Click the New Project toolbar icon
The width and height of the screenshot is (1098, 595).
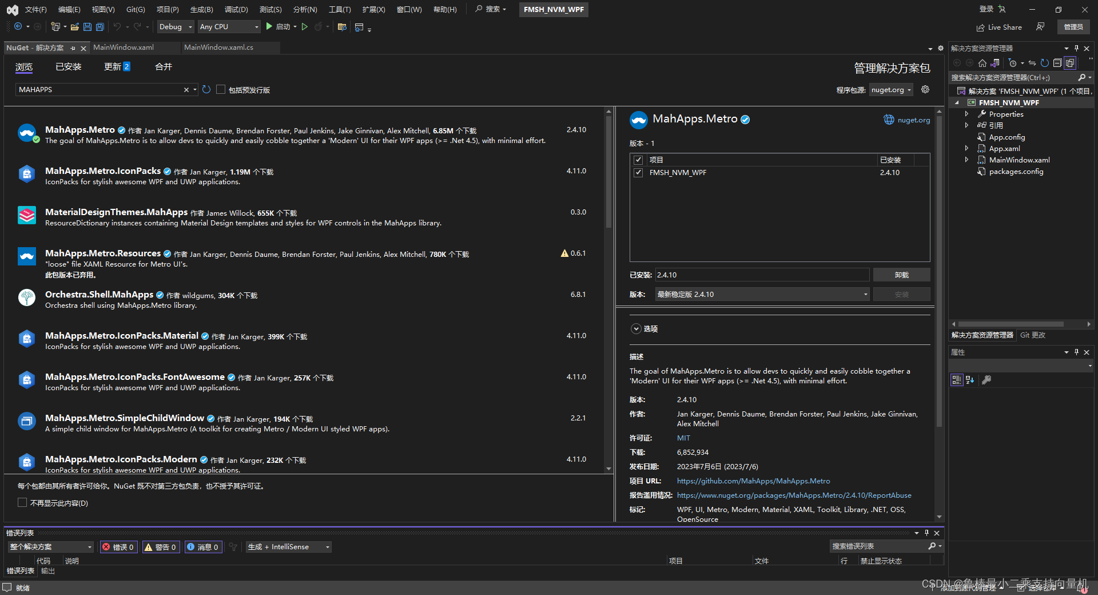pyautogui.click(x=55, y=27)
